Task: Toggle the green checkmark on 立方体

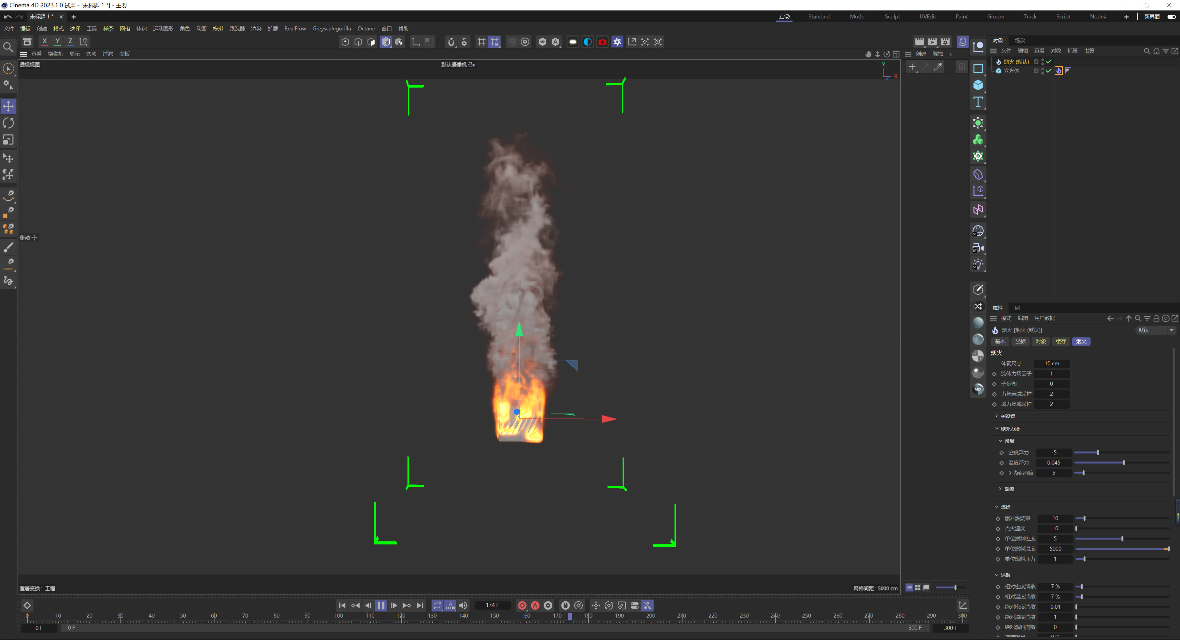Action: (x=1048, y=71)
